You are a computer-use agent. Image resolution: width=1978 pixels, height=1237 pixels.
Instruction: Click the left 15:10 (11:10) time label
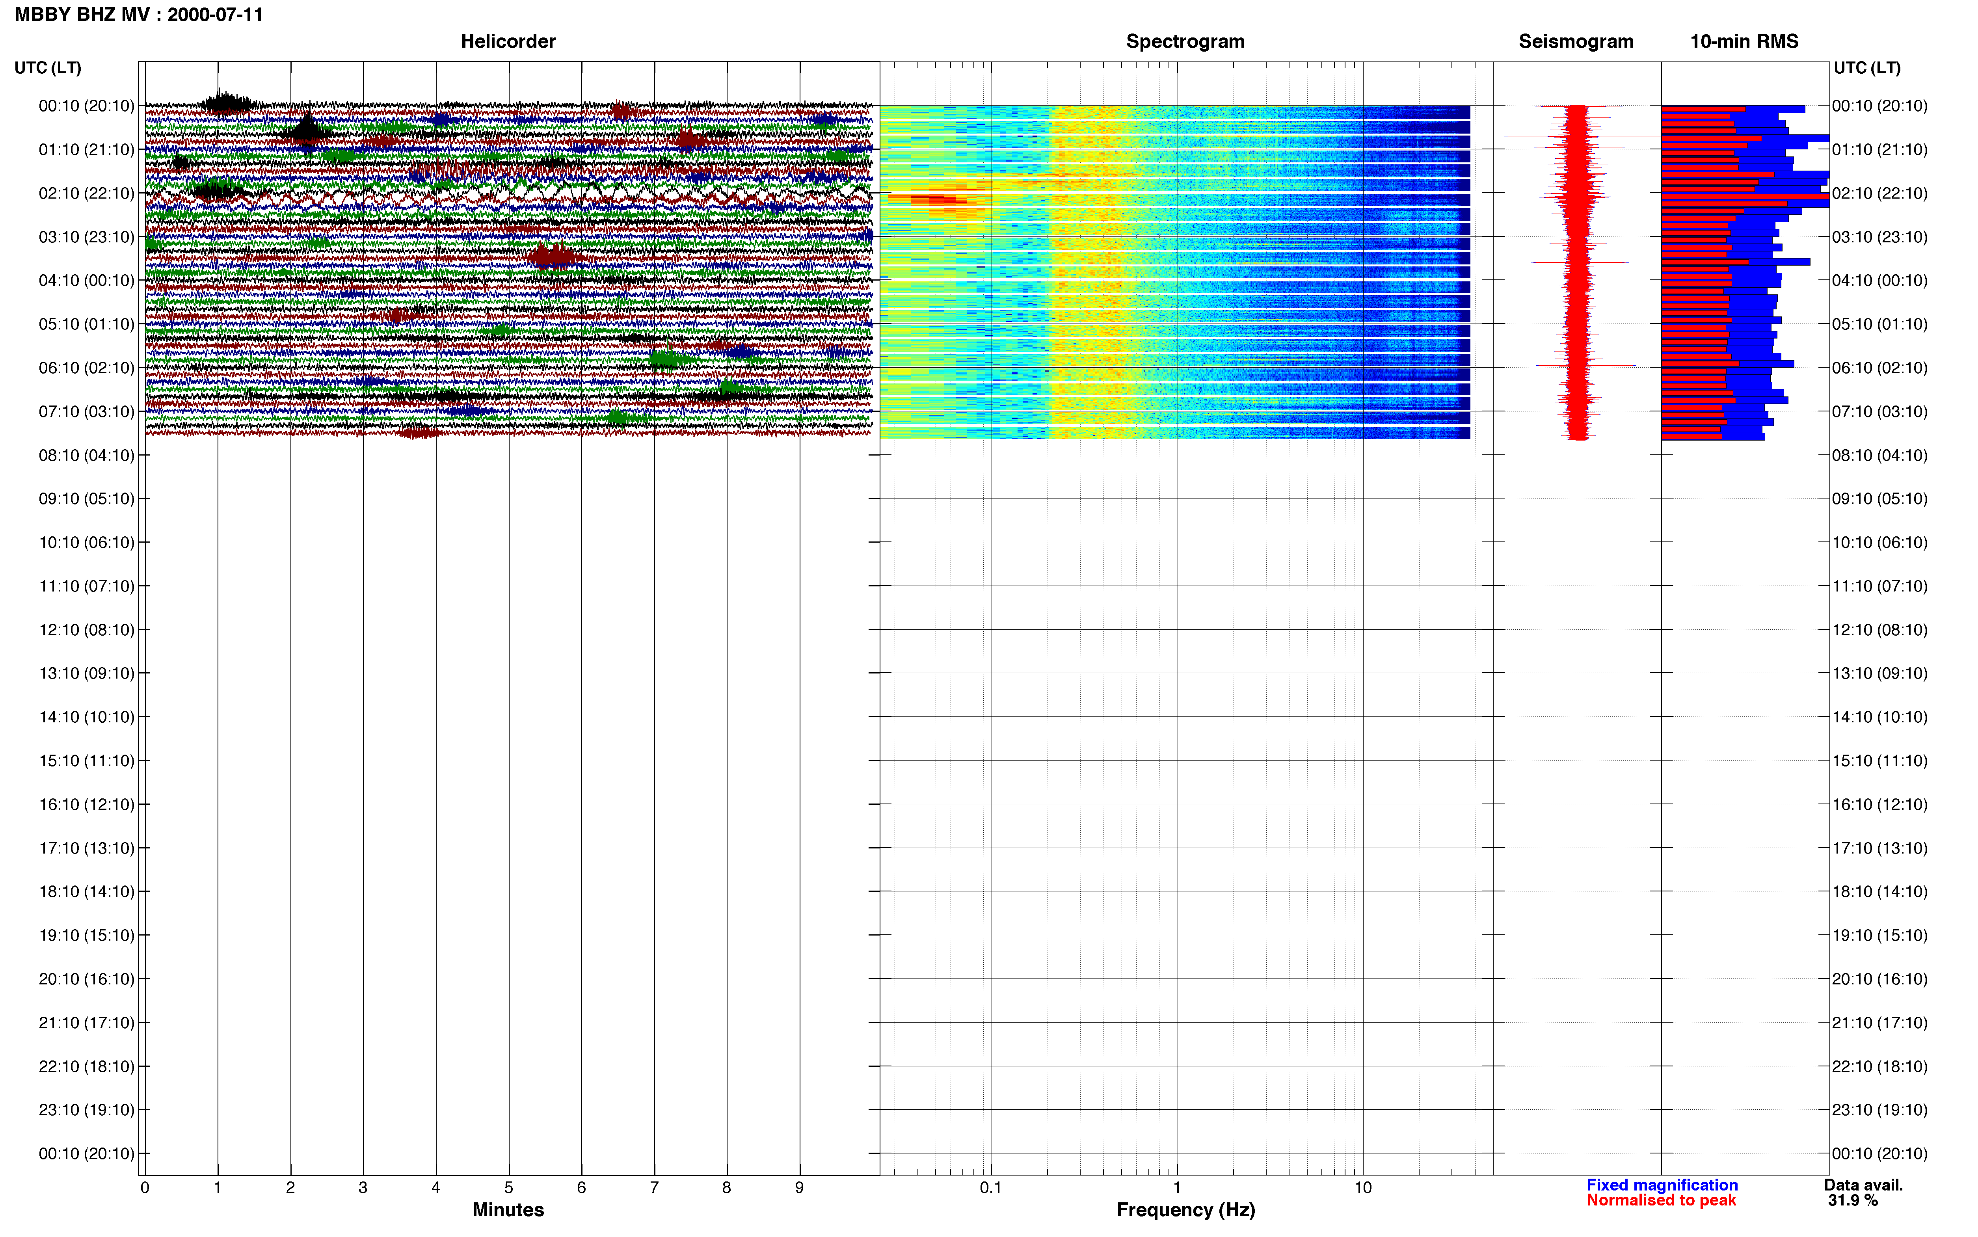pos(87,761)
